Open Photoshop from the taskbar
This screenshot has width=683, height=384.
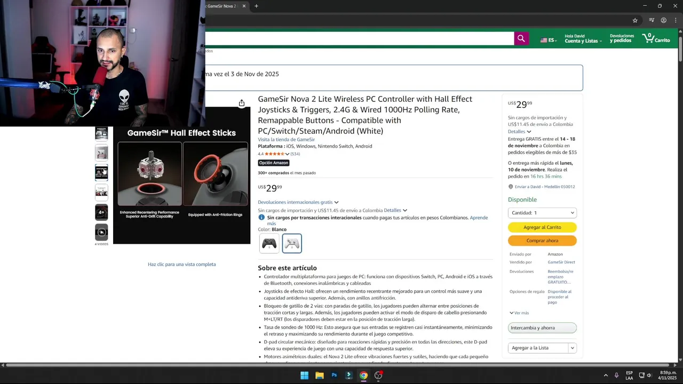[x=334, y=375]
